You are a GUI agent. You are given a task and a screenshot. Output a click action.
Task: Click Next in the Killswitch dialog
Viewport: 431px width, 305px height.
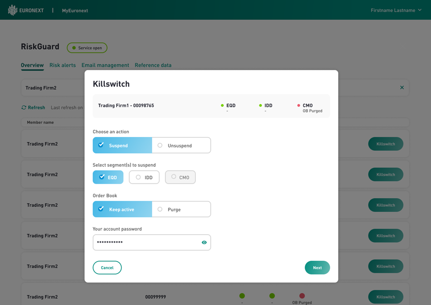tap(317, 268)
